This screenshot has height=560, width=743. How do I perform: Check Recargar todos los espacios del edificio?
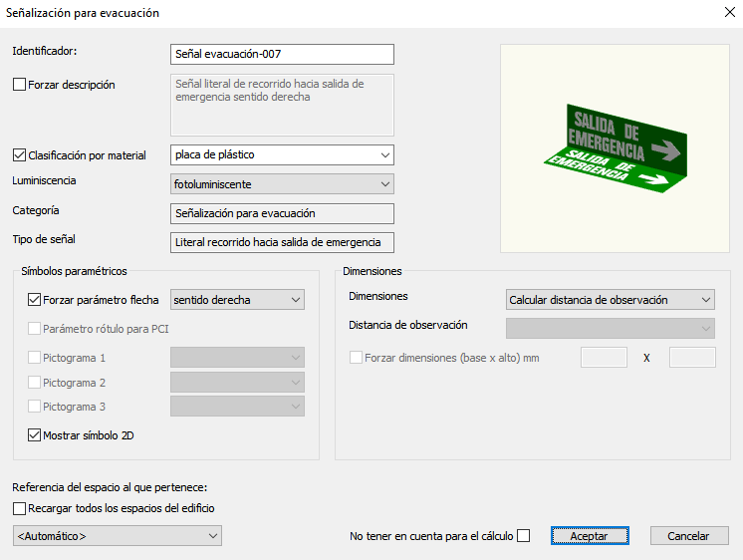[x=20, y=508]
